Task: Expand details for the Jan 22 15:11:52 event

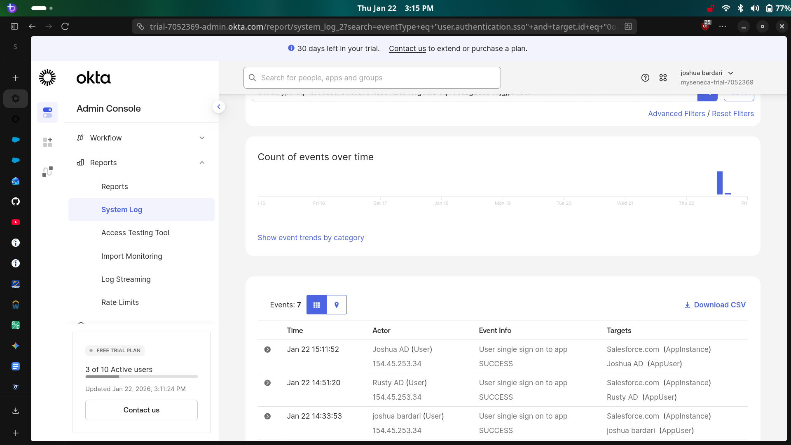Action: pos(268,349)
